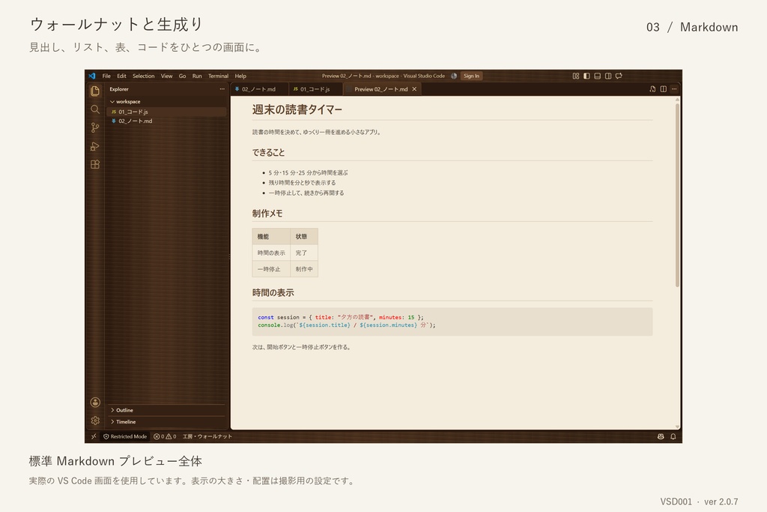Open the Edit menu
This screenshot has height=512, width=767.
click(x=121, y=76)
